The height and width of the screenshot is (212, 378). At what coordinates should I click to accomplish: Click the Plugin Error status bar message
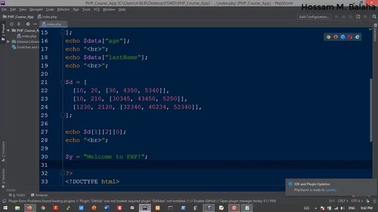pos(142,201)
